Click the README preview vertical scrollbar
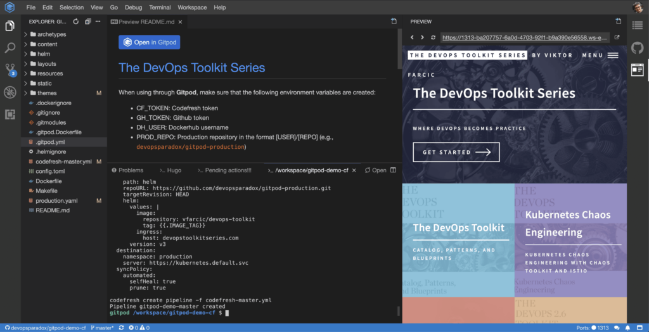Viewport: 649px width, 332px height. pyautogui.click(x=399, y=48)
